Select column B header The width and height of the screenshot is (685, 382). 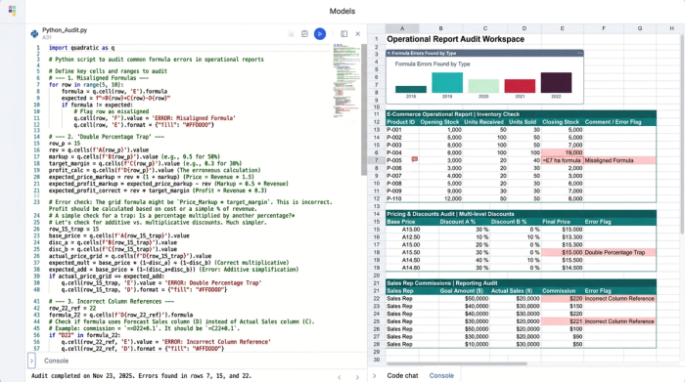point(440,28)
